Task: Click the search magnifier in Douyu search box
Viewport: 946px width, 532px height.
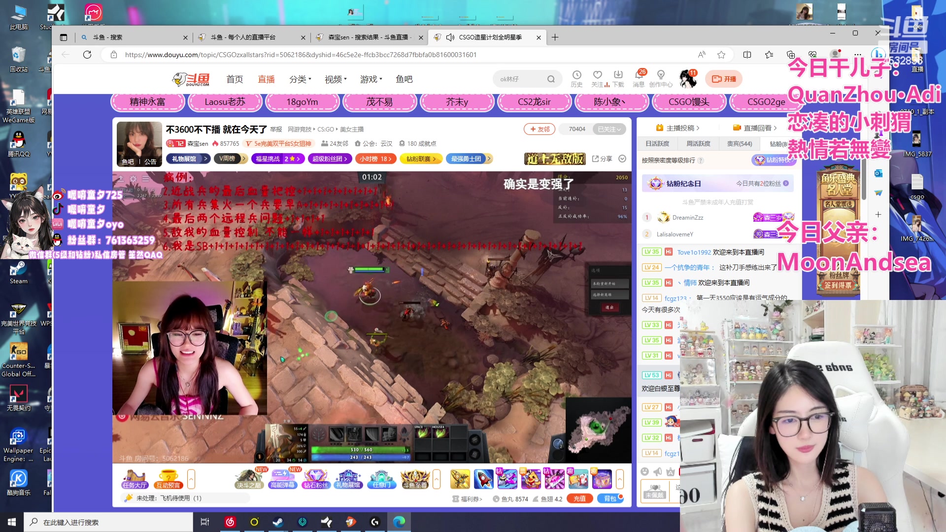Action: point(551,79)
